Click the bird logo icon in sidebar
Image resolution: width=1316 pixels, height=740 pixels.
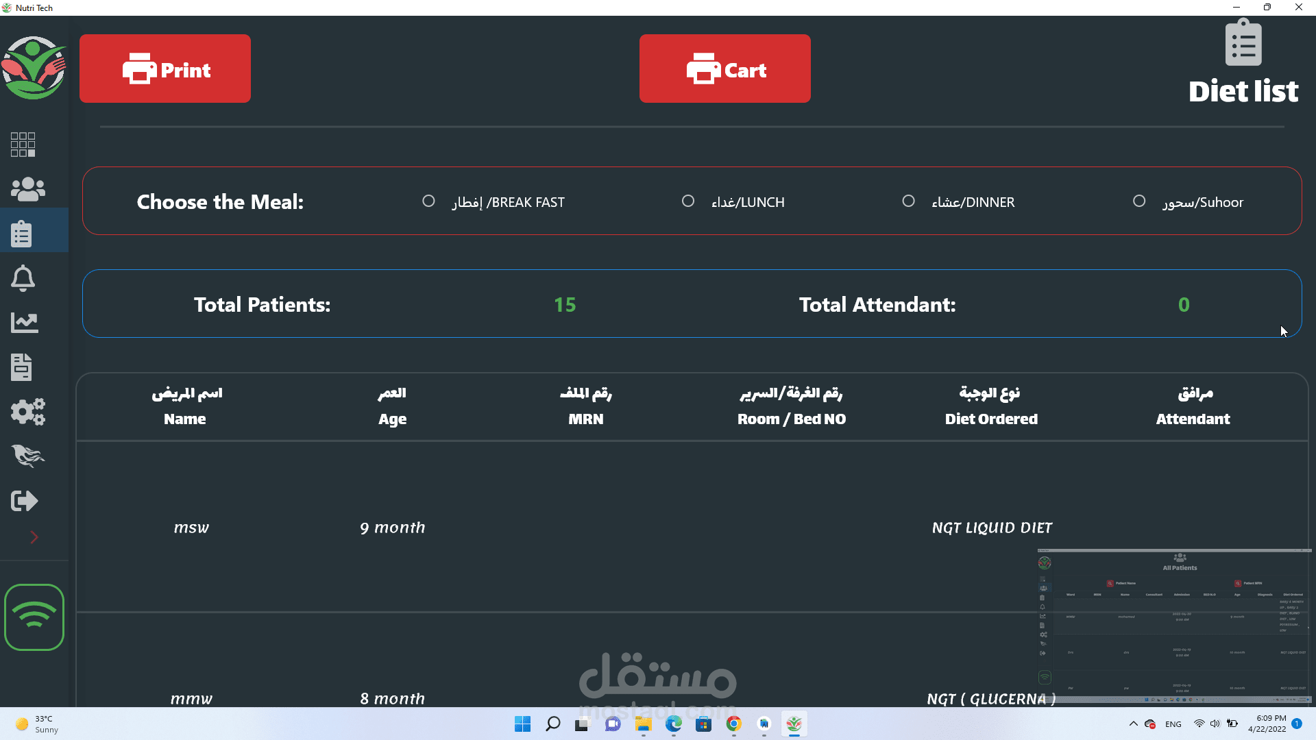point(27,456)
